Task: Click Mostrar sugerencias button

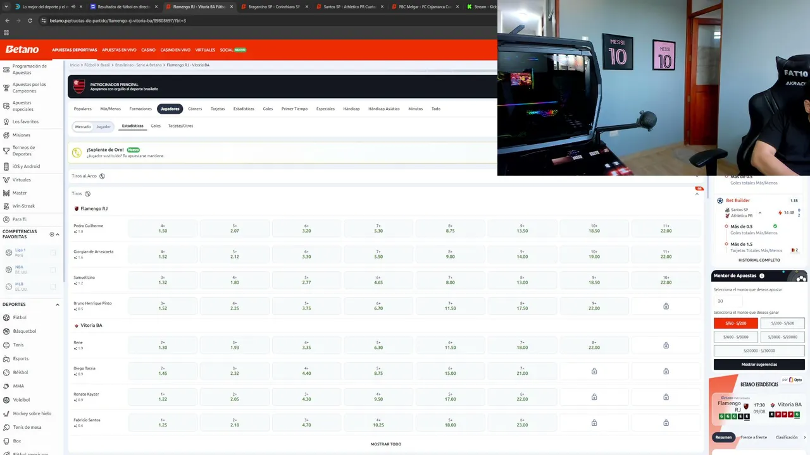Action: [759, 365]
